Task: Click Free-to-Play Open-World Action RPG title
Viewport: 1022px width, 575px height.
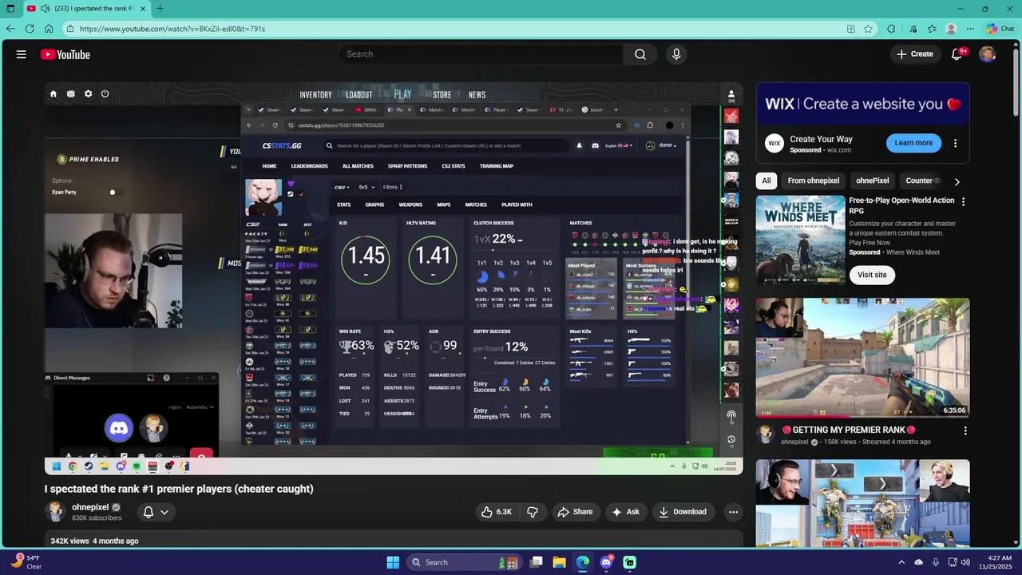Action: click(x=901, y=206)
